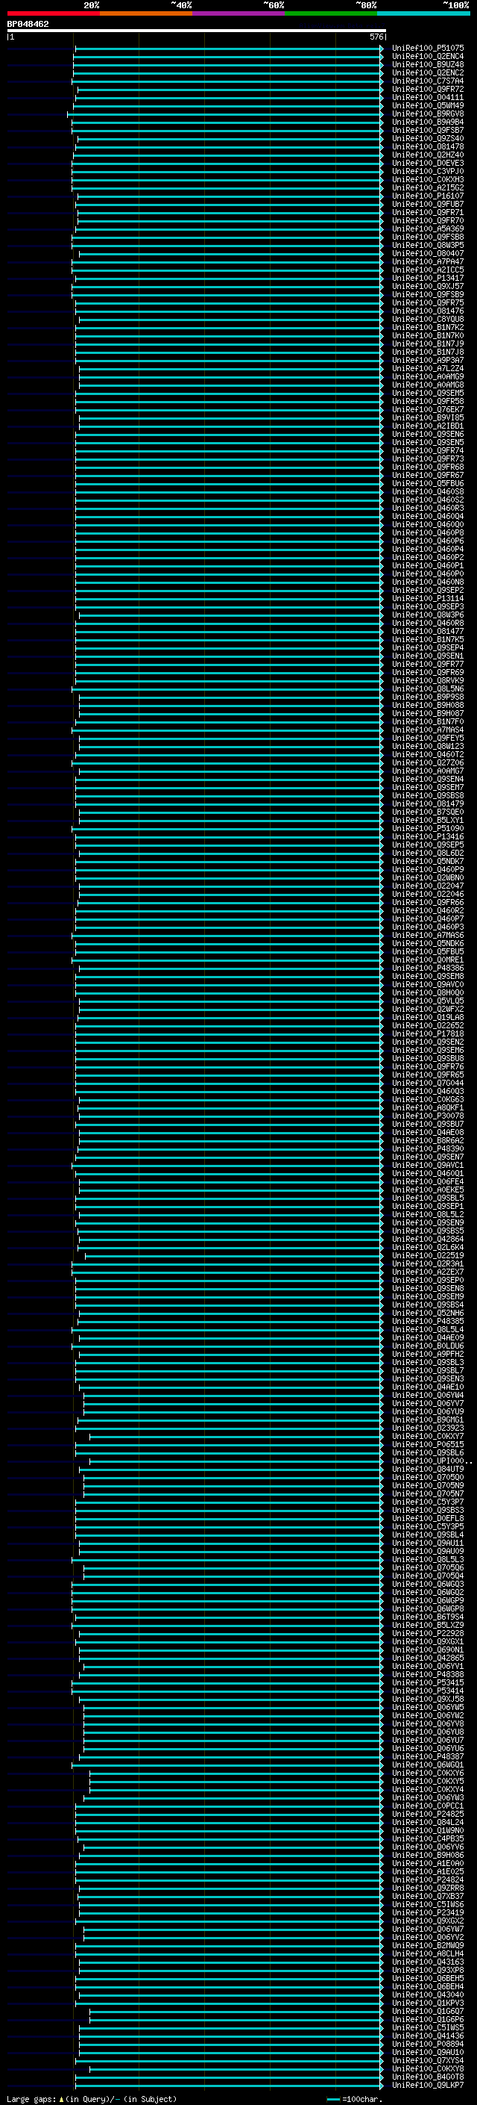Click the red ~20% identity legend segment
477x2105 pixels.
click(54, 13)
